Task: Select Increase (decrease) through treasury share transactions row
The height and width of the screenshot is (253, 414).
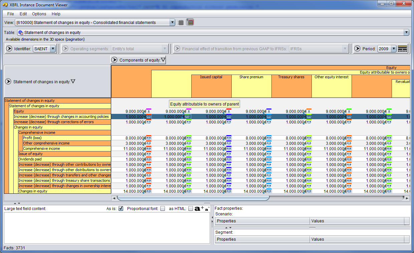Action: pos(64,180)
